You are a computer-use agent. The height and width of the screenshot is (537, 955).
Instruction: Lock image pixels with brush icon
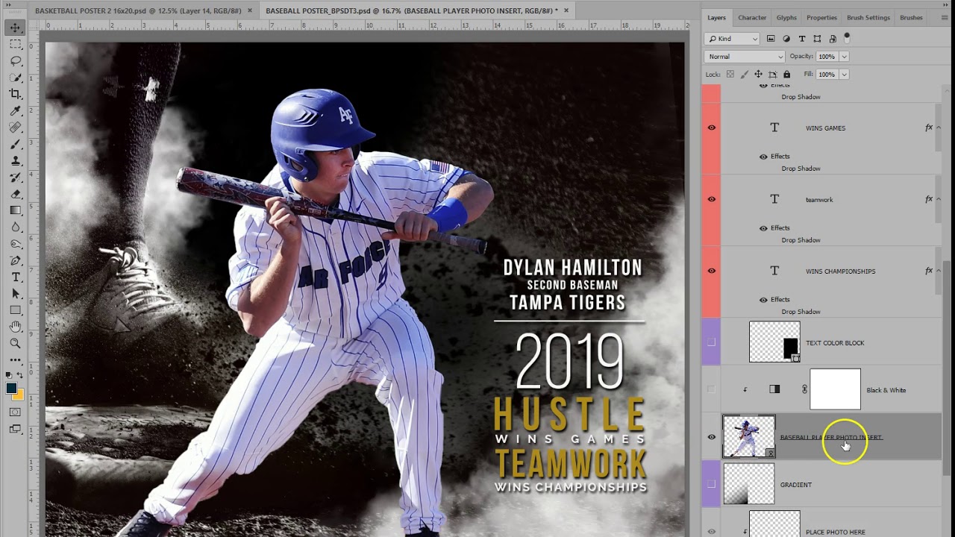(744, 75)
